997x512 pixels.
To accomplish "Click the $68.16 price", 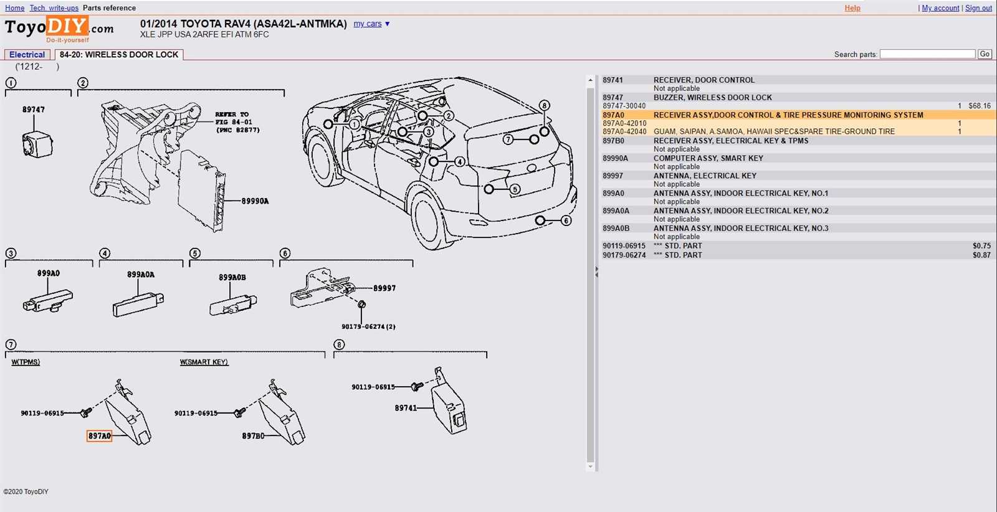I will point(980,106).
